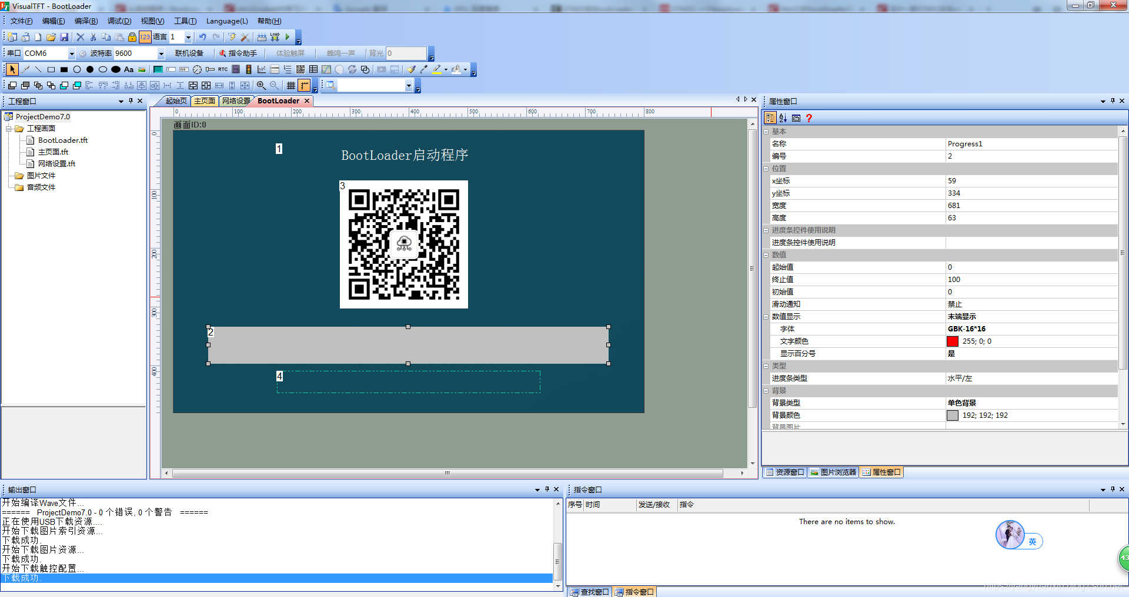1129x597 pixels.
Task: Toggle pin on the 属性窗口 panel
Action: (1113, 101)
